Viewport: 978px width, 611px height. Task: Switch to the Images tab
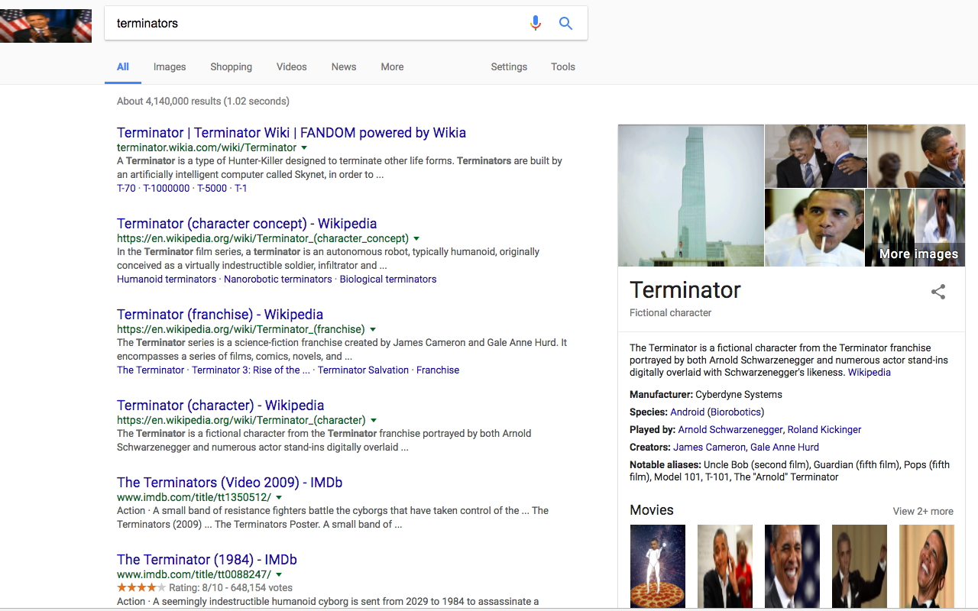coord(170,67)
